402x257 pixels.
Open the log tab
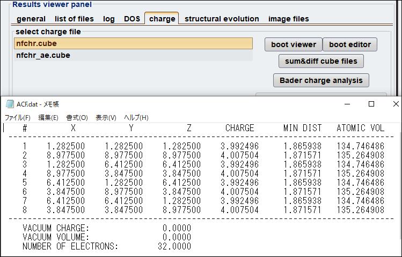coord(109,19)
